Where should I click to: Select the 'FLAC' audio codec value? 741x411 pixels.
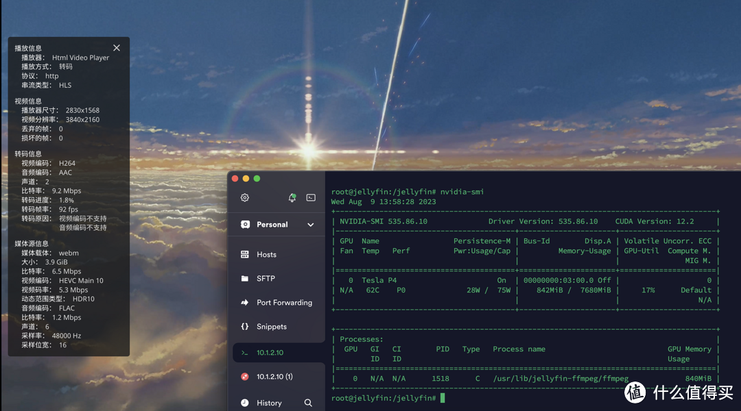click(x=67, y=308)
